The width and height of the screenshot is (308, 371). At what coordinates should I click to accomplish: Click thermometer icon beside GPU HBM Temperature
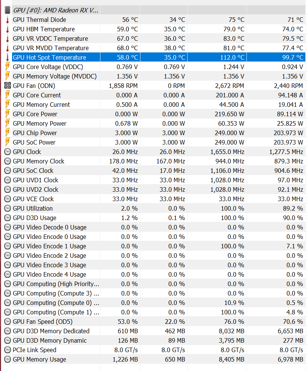coord(8,29)
